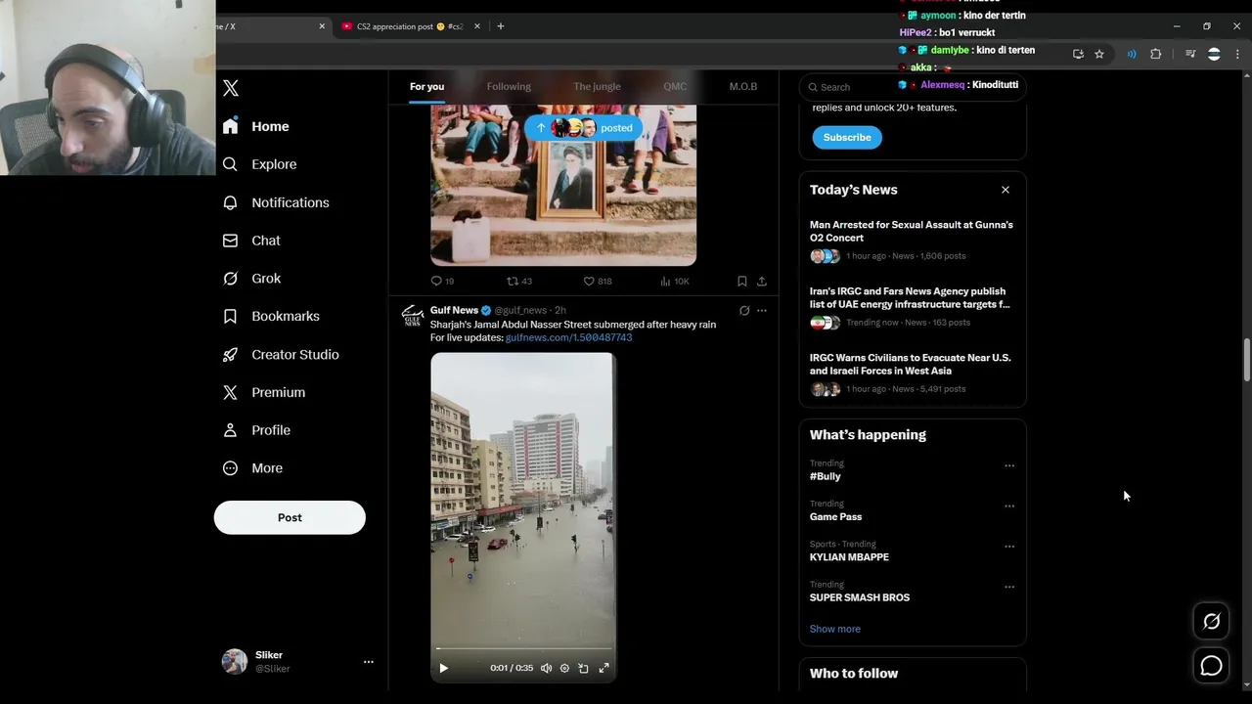Click the new posts 'posted' pill
Screen dimensions: 1252x704
pyautogui.click(x=584, y=128)
